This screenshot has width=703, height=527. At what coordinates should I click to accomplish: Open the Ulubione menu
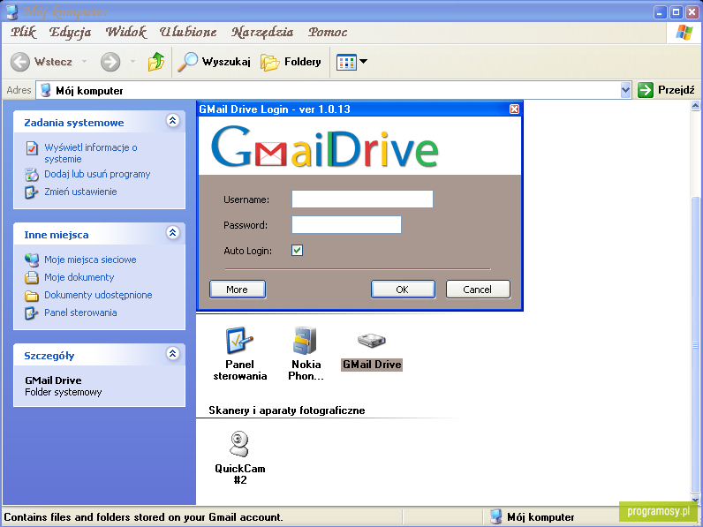click(188, 32)
